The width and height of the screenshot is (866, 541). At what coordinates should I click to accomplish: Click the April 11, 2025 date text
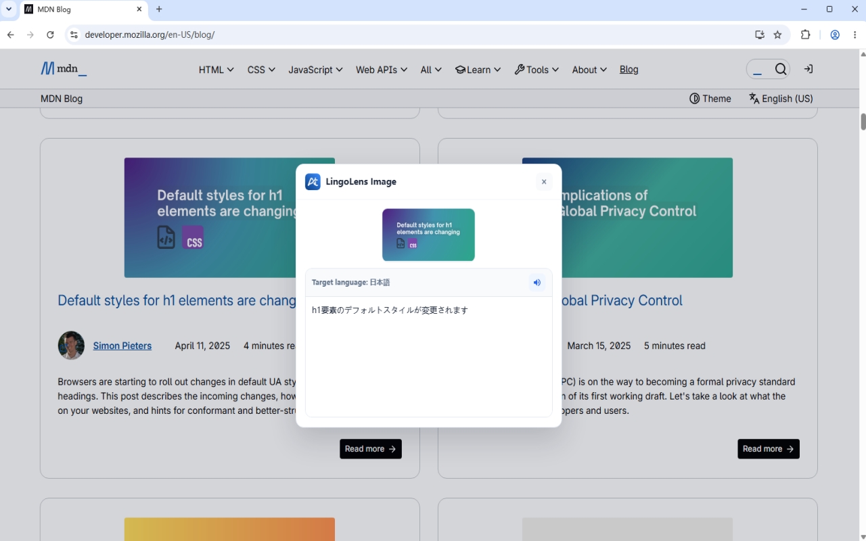click(202, 346)
